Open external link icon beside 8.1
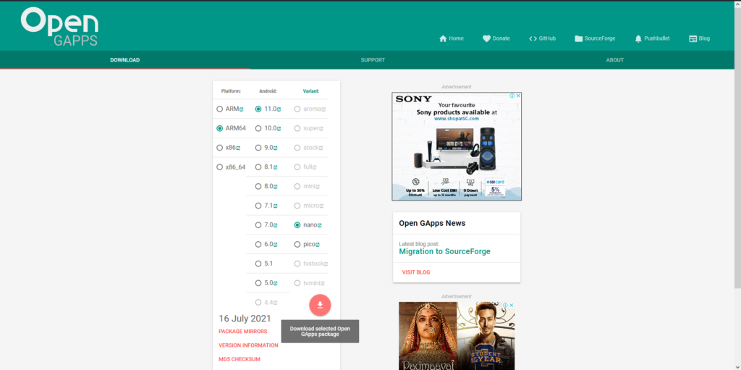741x370 pixels. pyautogui.click(x=276, y=167)
